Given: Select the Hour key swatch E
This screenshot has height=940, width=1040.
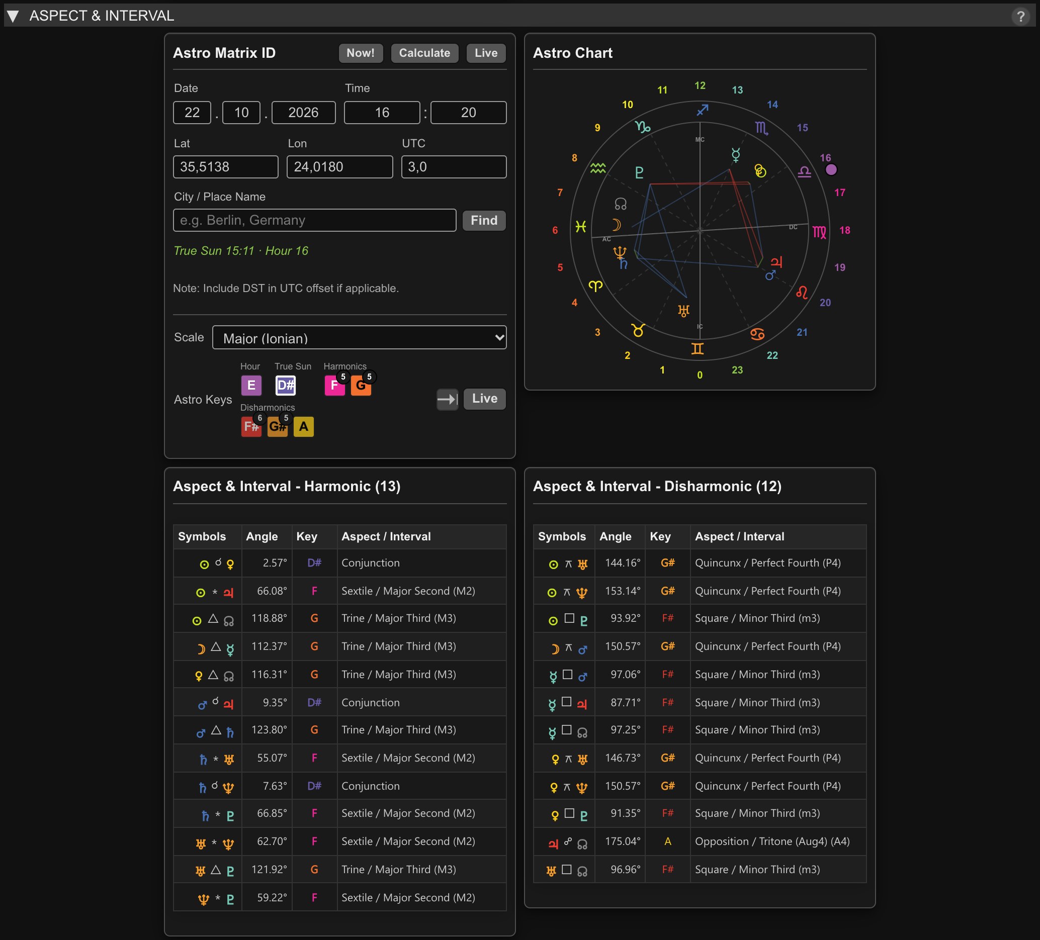Looking at the screenshot, I should (251, 385).
